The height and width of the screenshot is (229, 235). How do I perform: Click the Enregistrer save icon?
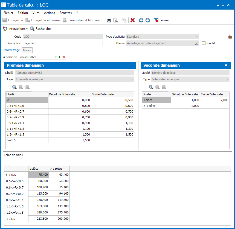(x=5, y=20)
